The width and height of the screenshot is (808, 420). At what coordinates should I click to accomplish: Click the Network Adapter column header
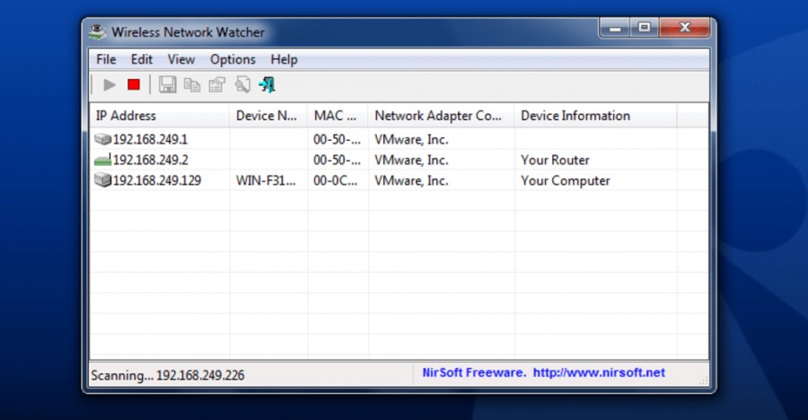click(x=440, y=116)
